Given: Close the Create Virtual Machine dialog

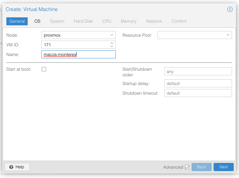Looking at the screenshot, I should pos(230,9).
